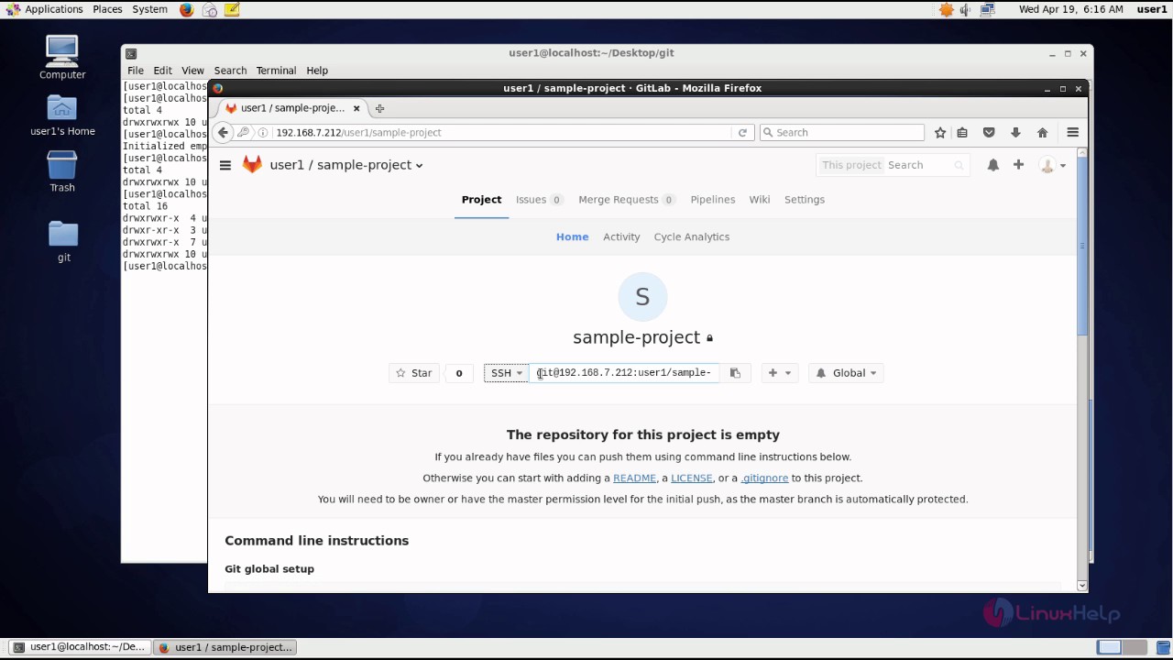Select the Project tab
This screenshot has width=1173, height=660.
[x=481, y=200]
